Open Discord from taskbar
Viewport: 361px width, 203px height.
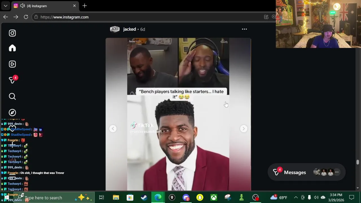click(186, 197)
